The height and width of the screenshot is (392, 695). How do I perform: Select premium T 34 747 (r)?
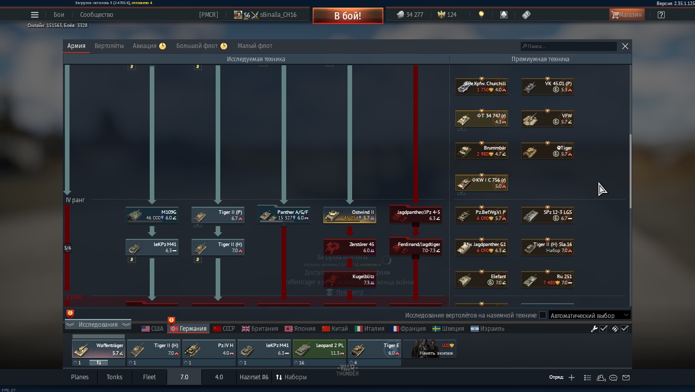pyautogui.click(x=481, y=118)
